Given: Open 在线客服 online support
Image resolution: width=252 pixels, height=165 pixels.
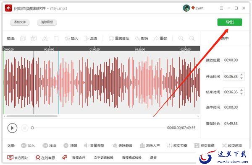Looking at the screenshot, I should pyautogui.click(x=45, y=157).
